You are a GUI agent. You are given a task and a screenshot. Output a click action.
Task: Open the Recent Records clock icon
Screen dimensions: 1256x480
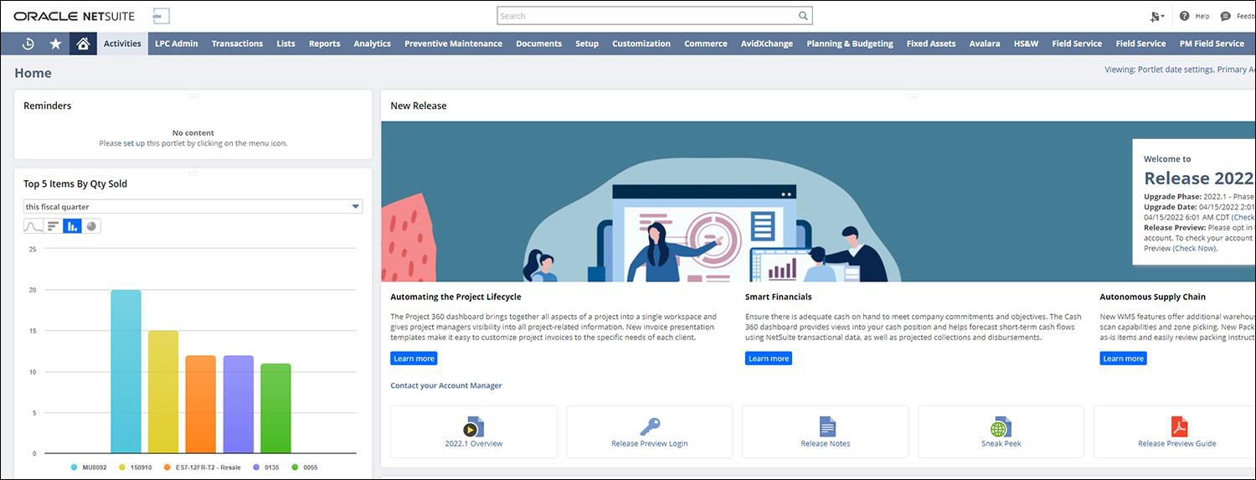(x=28, y=44)
